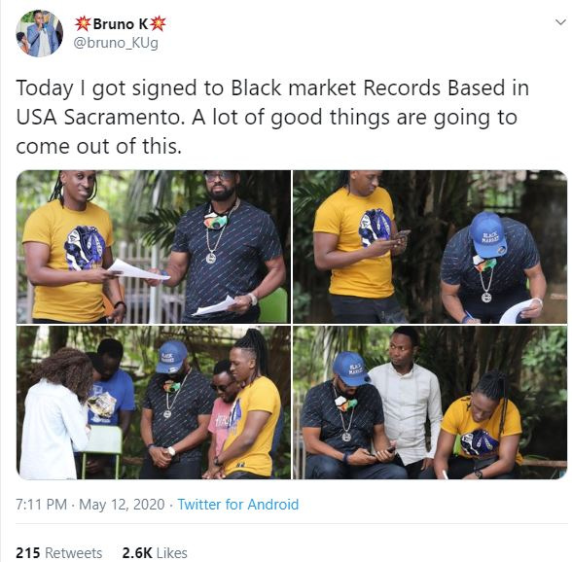
Task: Open the bottom-right photo of seated men
Action: [430, 403]
